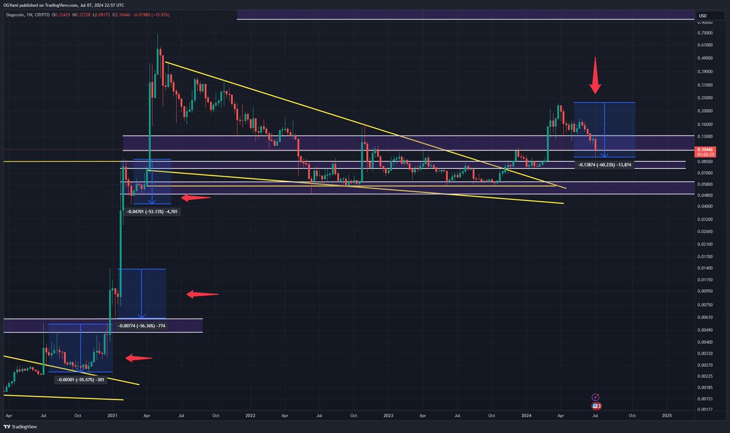Select the US flag emoji reaction

coord(594,406)
